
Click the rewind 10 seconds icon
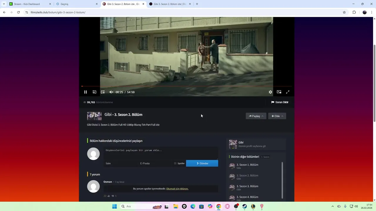(94, 92)
